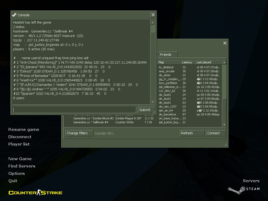Select the de_rats_1337 map row
The image size is (268, 201).
pos(190,107)
